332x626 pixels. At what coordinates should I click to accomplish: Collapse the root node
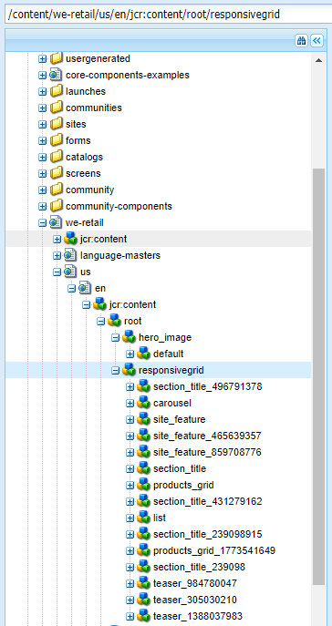coord(100,321)
